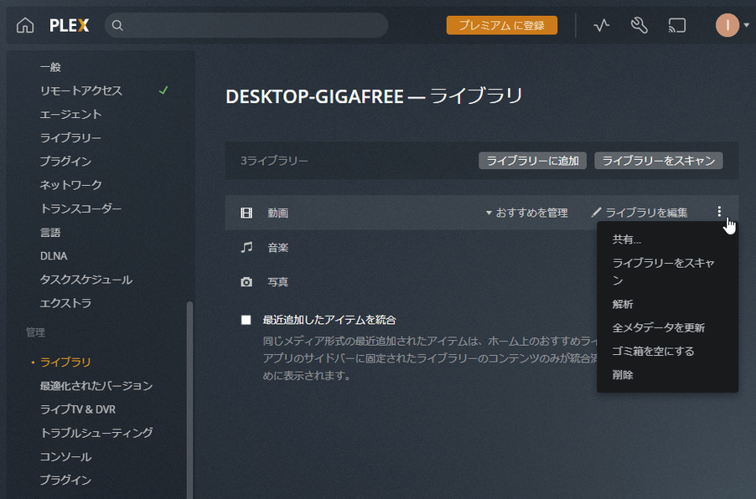The image size is (756, 499).
Task: Select the 動画 library name
Action: tap(277, 213)
